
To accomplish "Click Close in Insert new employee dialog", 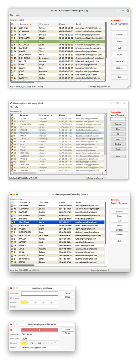I will [67, 297].
